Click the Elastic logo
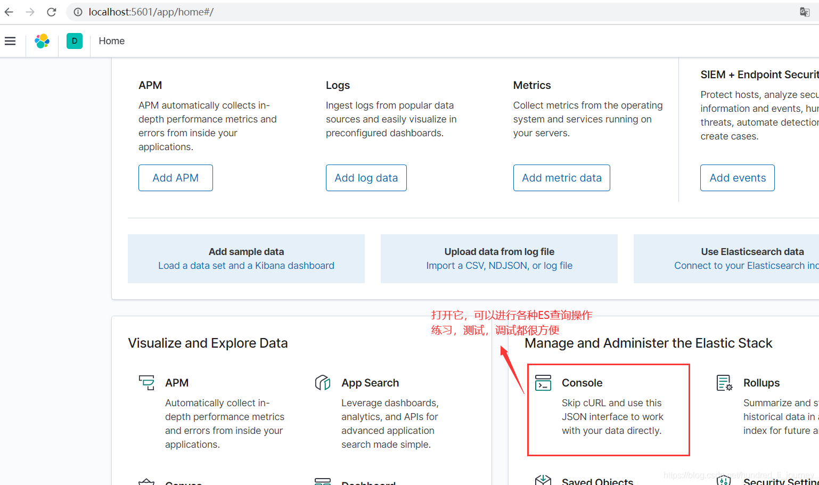This screenshot has height=485, width=819. 42,41
